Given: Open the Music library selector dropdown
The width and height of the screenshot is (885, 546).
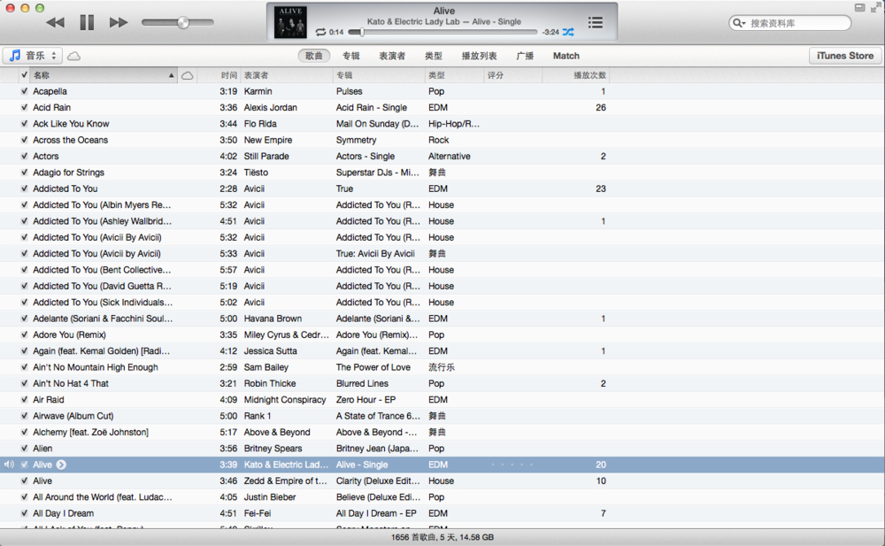Looking at the screenshot, I should click(32, 56).
